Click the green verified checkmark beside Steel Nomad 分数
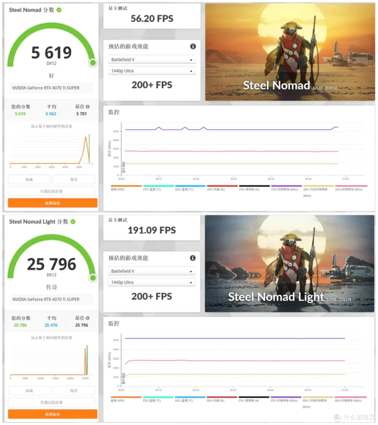This screenshot has width=378, height=425. (59, 10)
